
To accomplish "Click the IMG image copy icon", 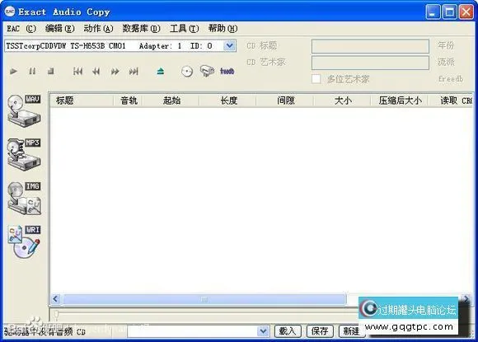I will coord(24,198).
